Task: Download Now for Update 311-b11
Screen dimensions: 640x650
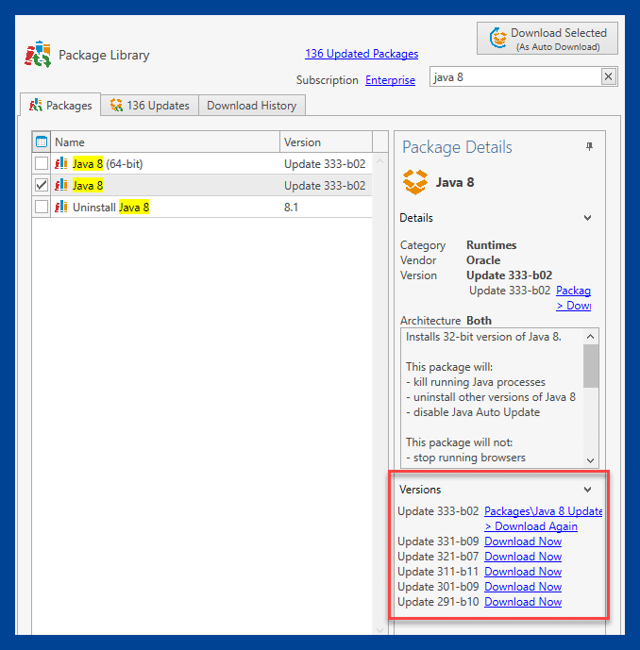Action: [x=523, y=572]
